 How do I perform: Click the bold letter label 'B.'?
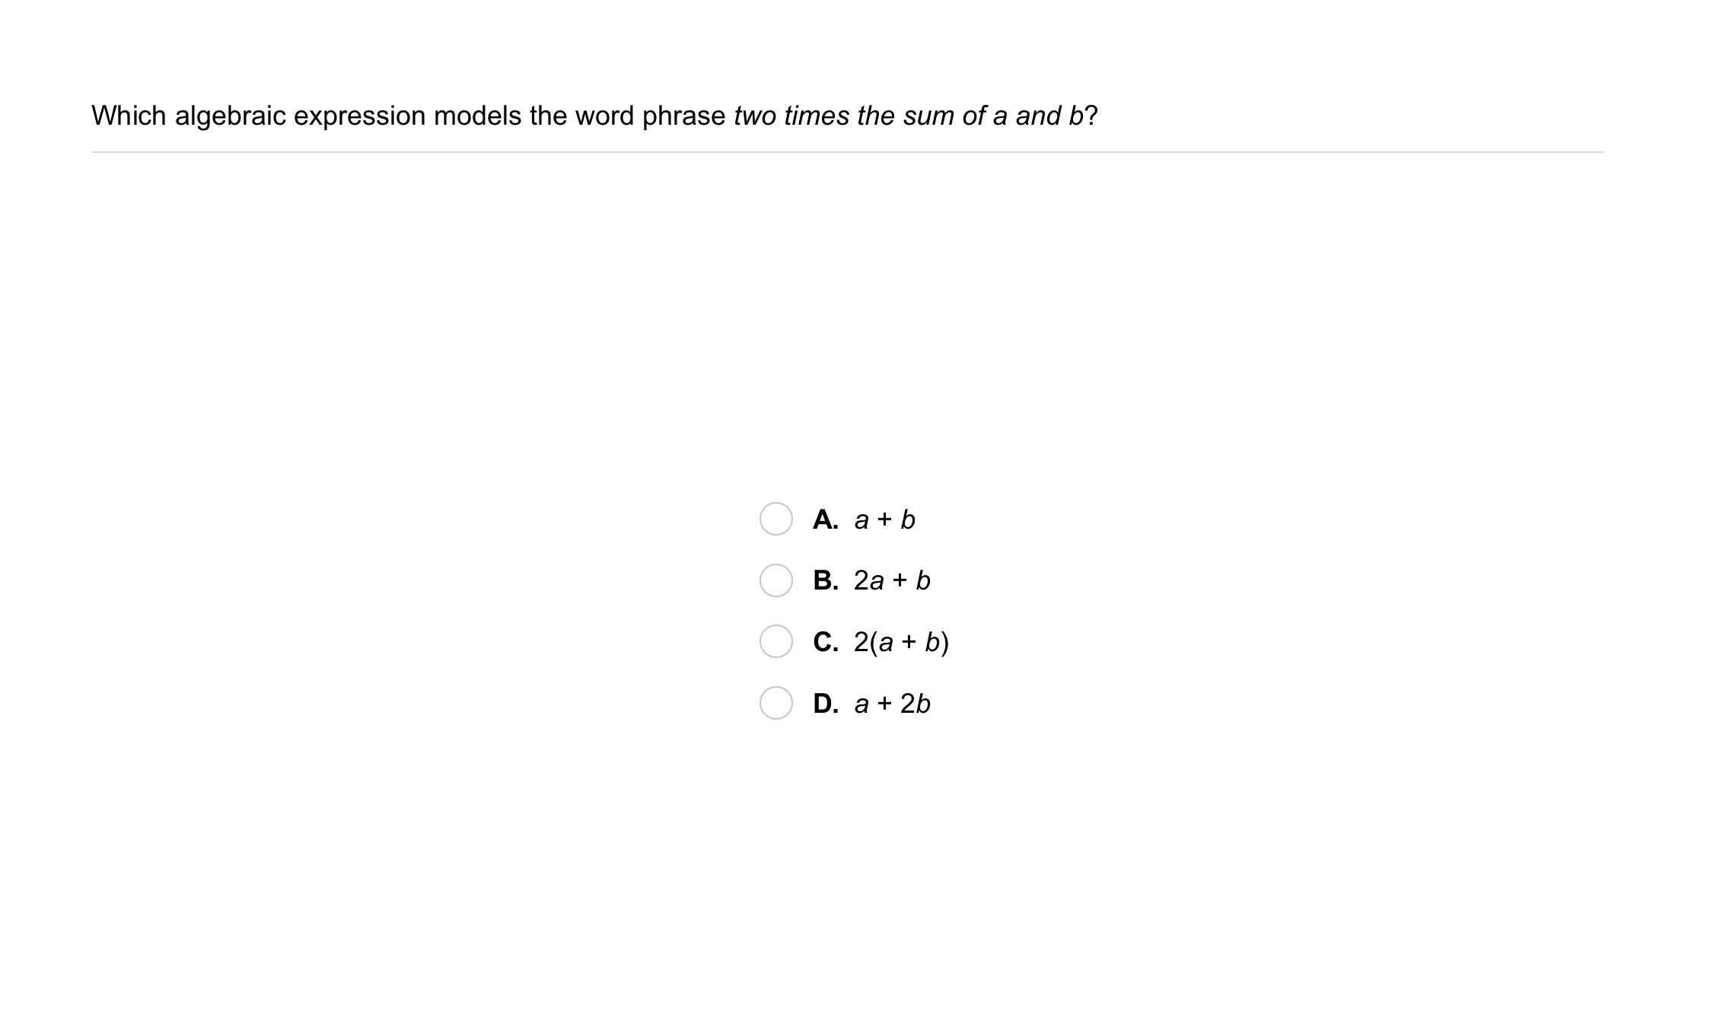(826, 580)
